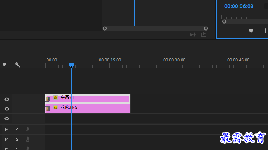Click the 00:00:45:00 ruler mark

click(x=238, y=60)
